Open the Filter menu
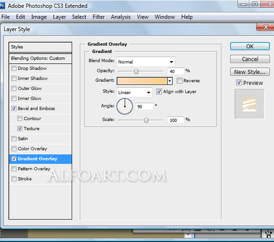This screenshot has height=242, width=274. click(x=99, y=17)
